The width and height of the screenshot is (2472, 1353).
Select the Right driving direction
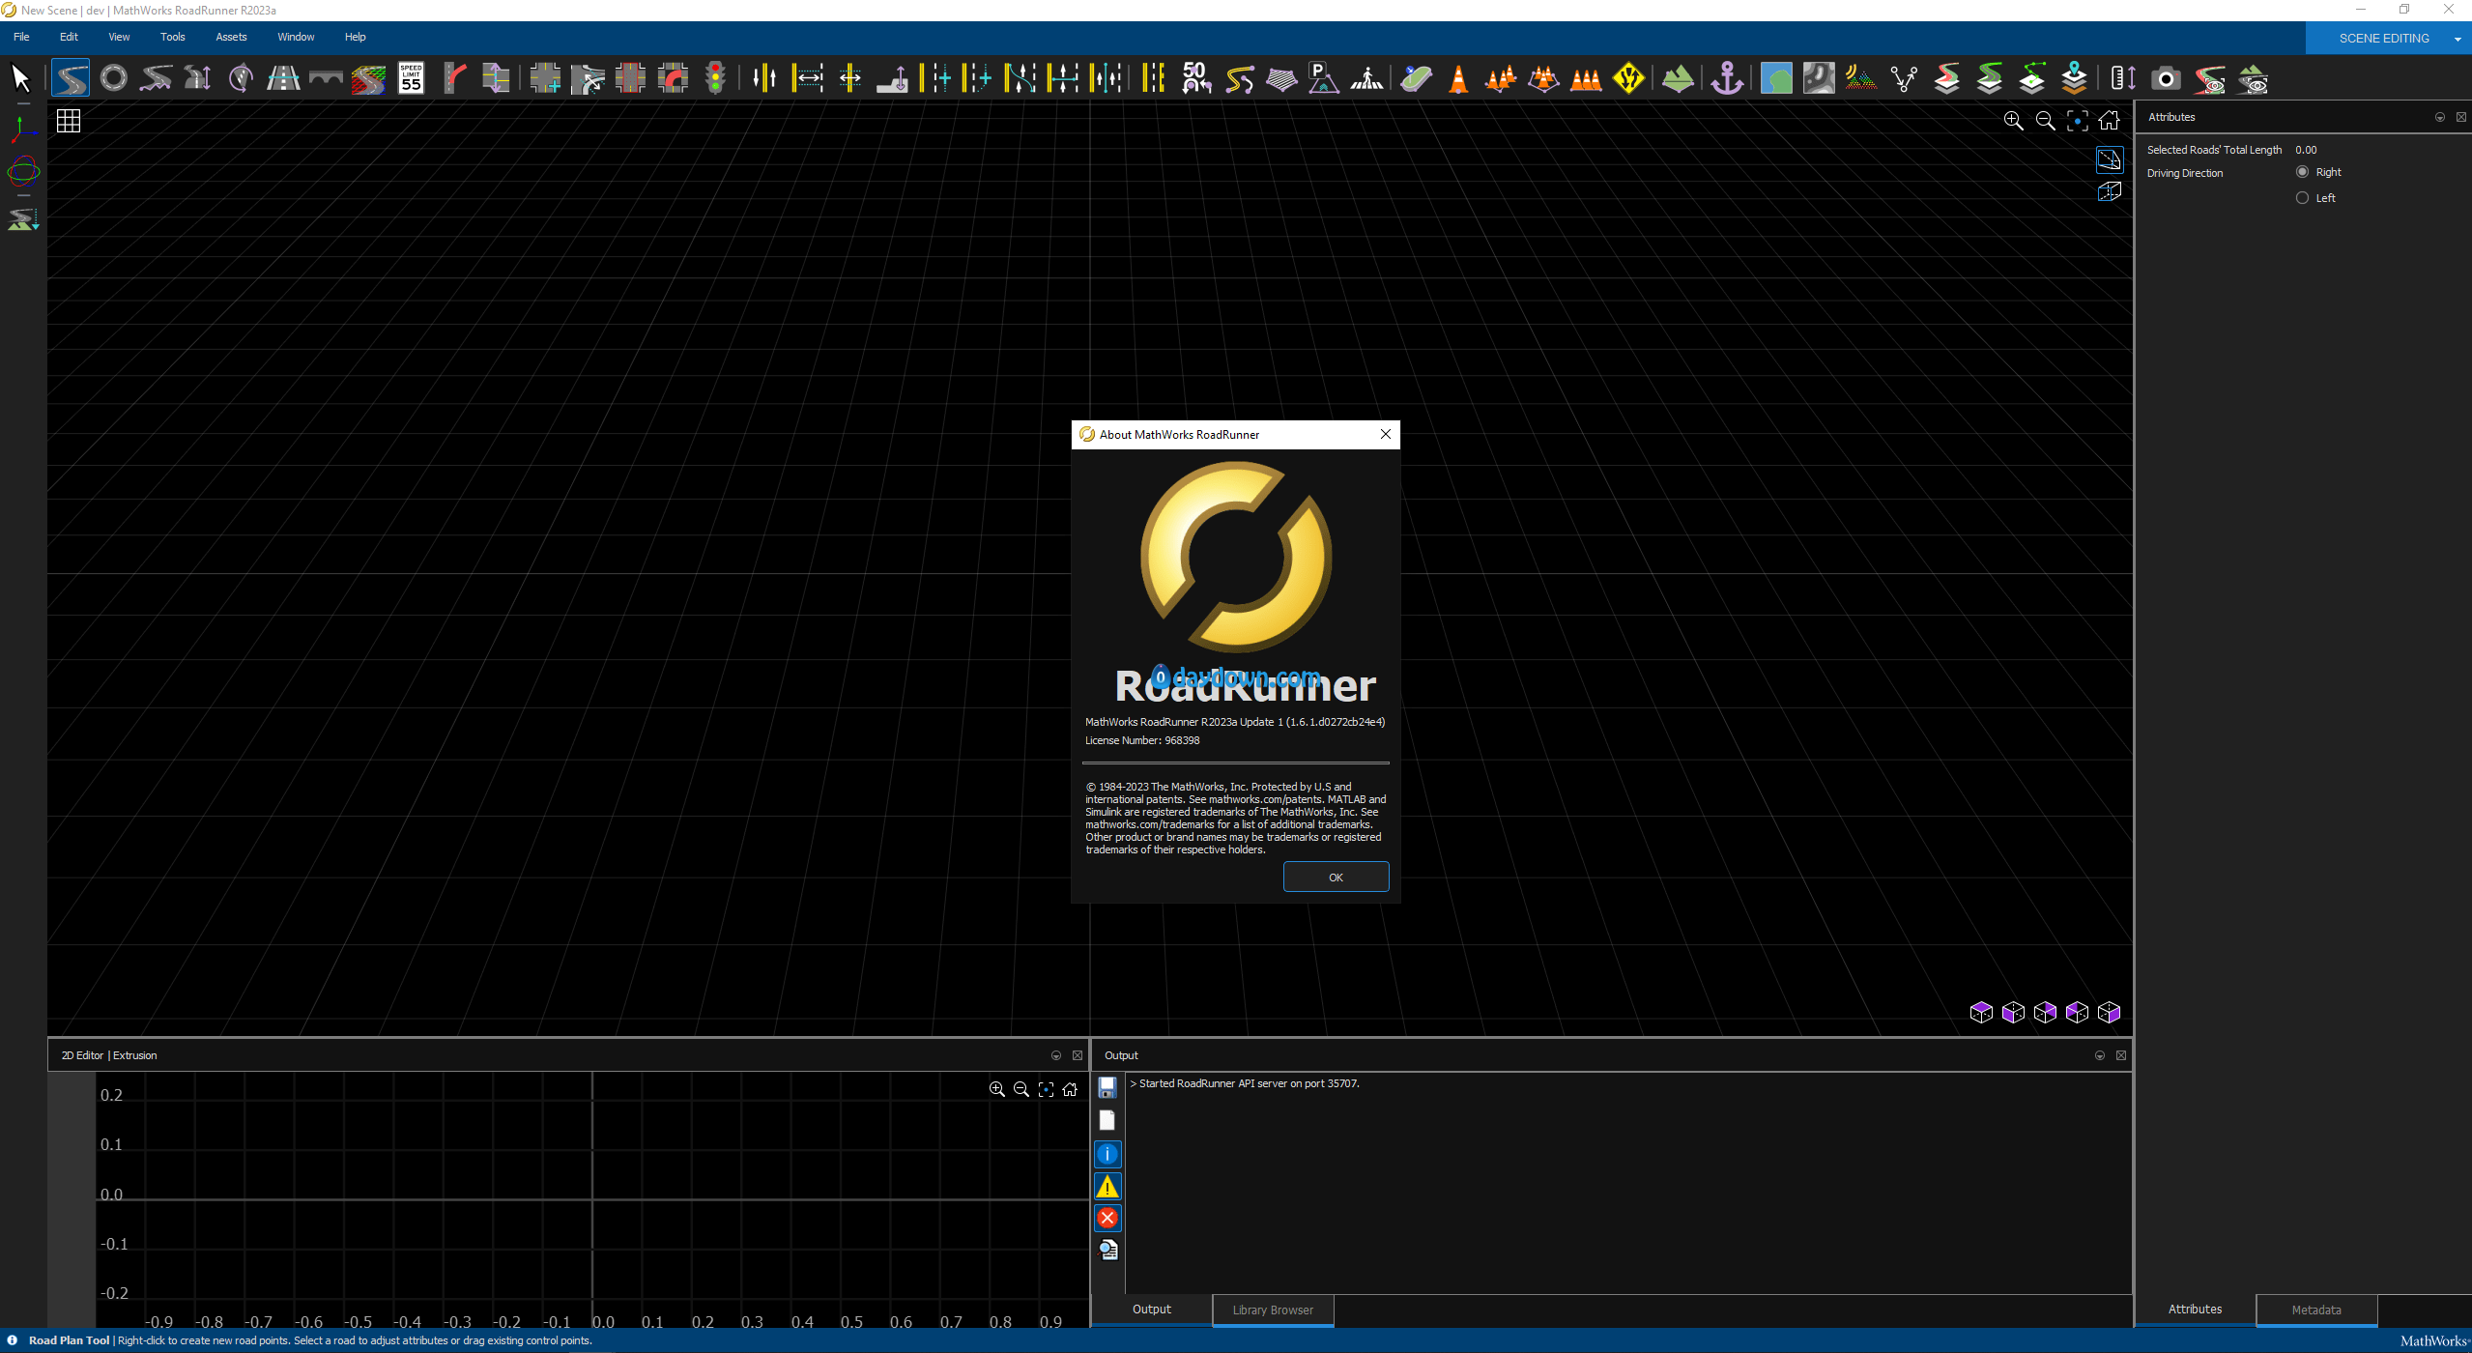coord(2303,172)
